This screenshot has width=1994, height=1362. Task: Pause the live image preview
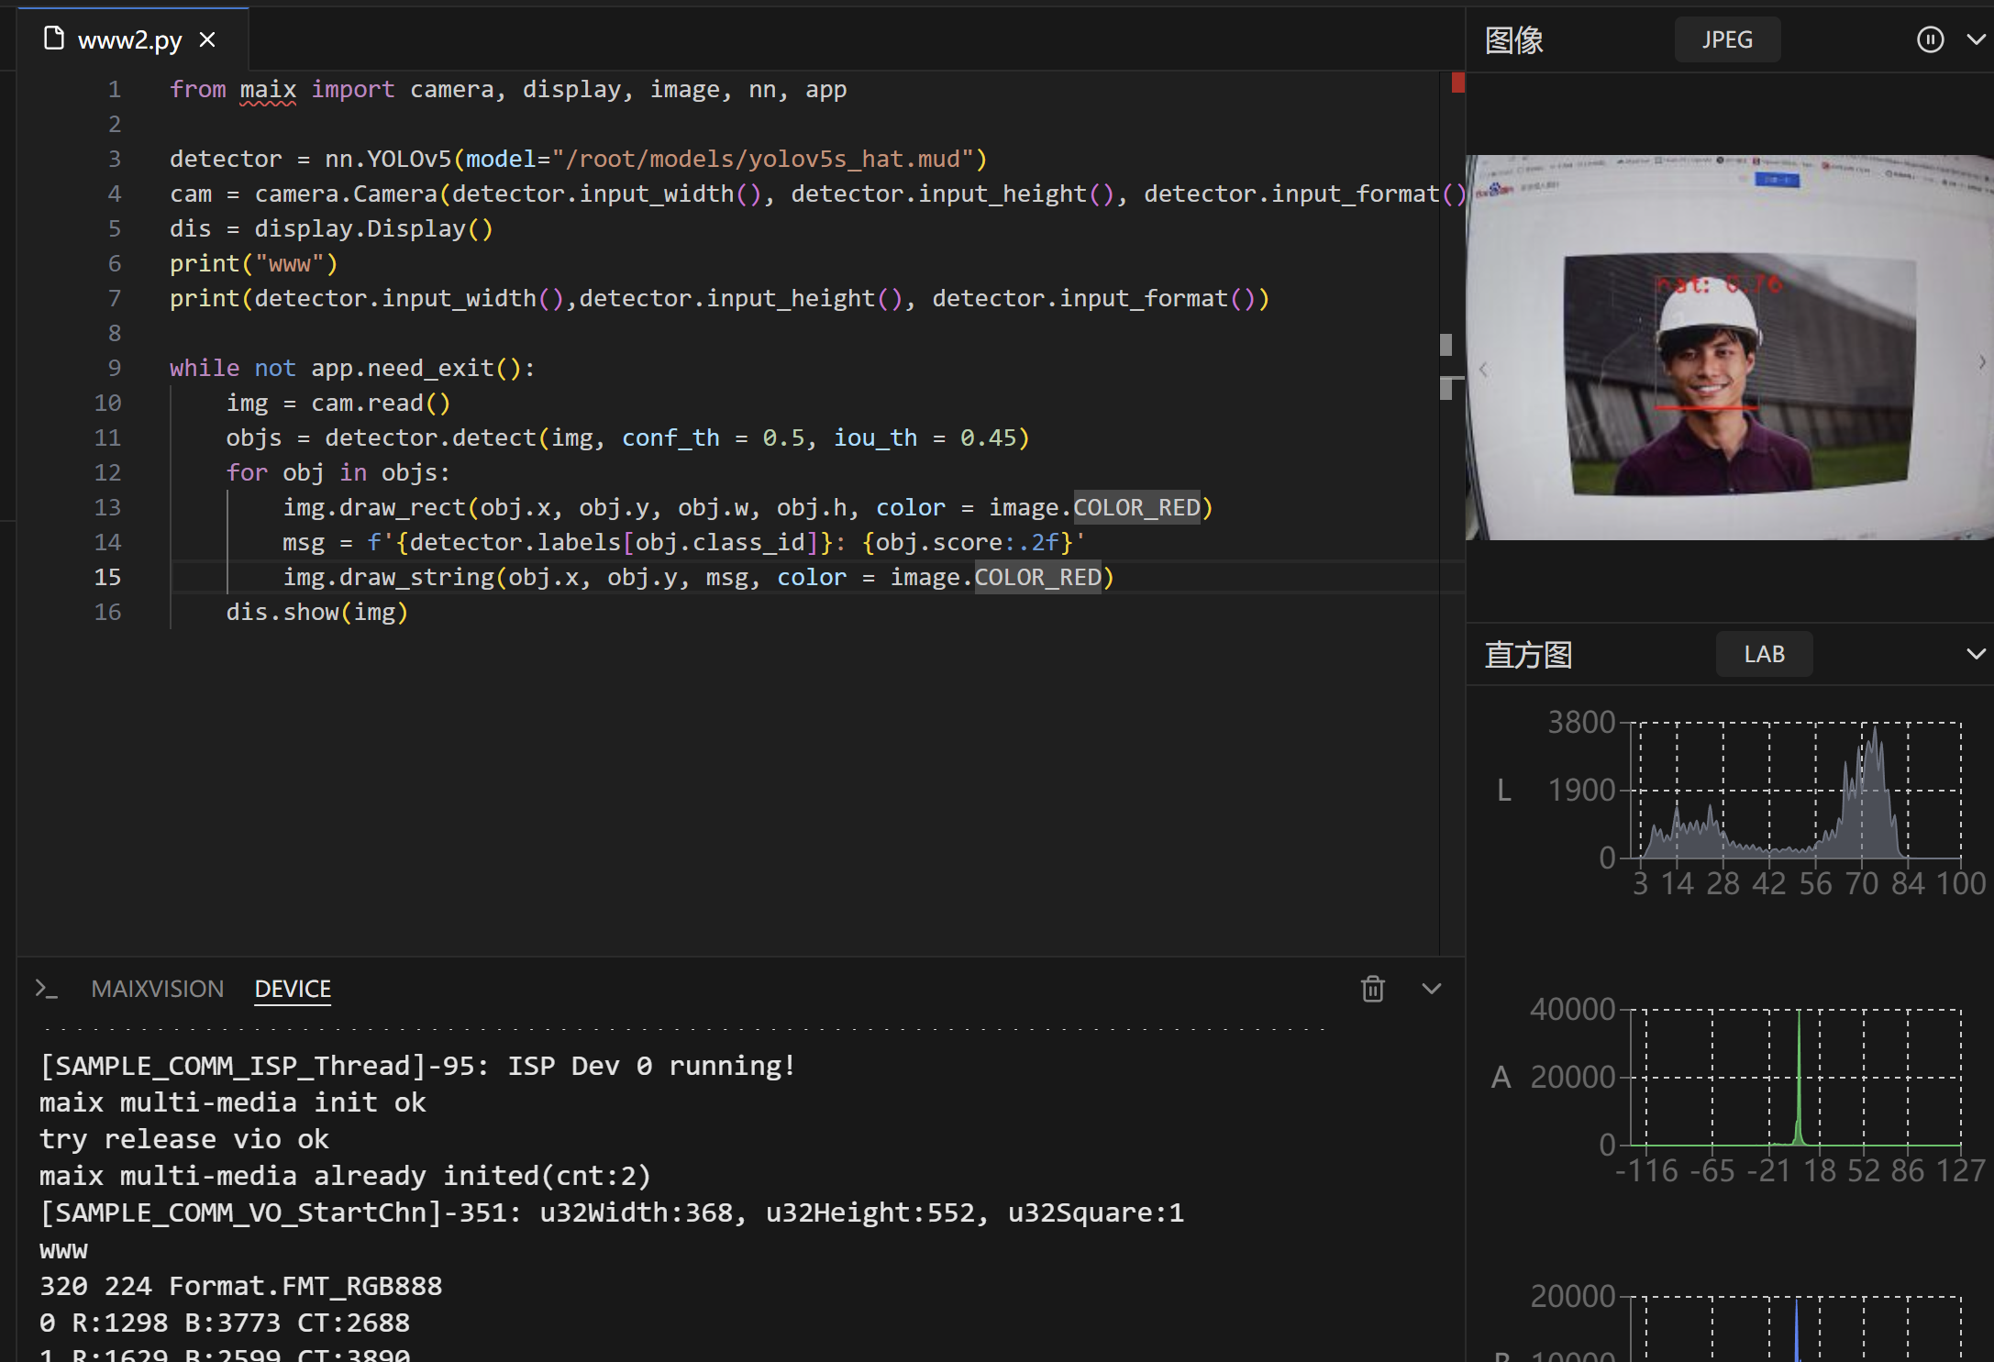click(1930, 39)
